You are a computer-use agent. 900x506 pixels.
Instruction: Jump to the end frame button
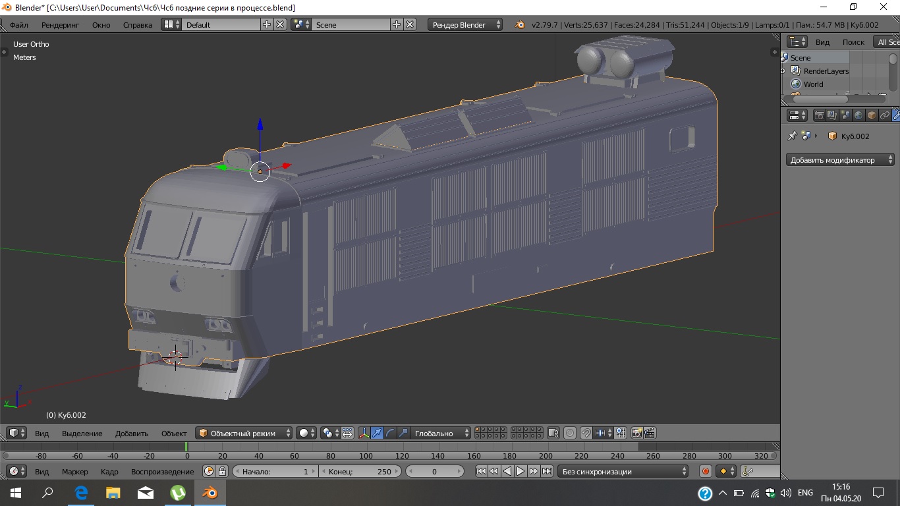[547, 471]
